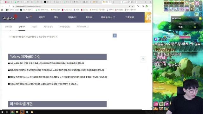
Task: Click the 고객지원 navigation link
Action: (x=129, y=17)
